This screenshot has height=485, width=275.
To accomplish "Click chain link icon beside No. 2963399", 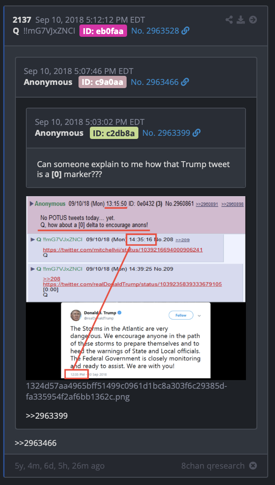I will 196,133.
